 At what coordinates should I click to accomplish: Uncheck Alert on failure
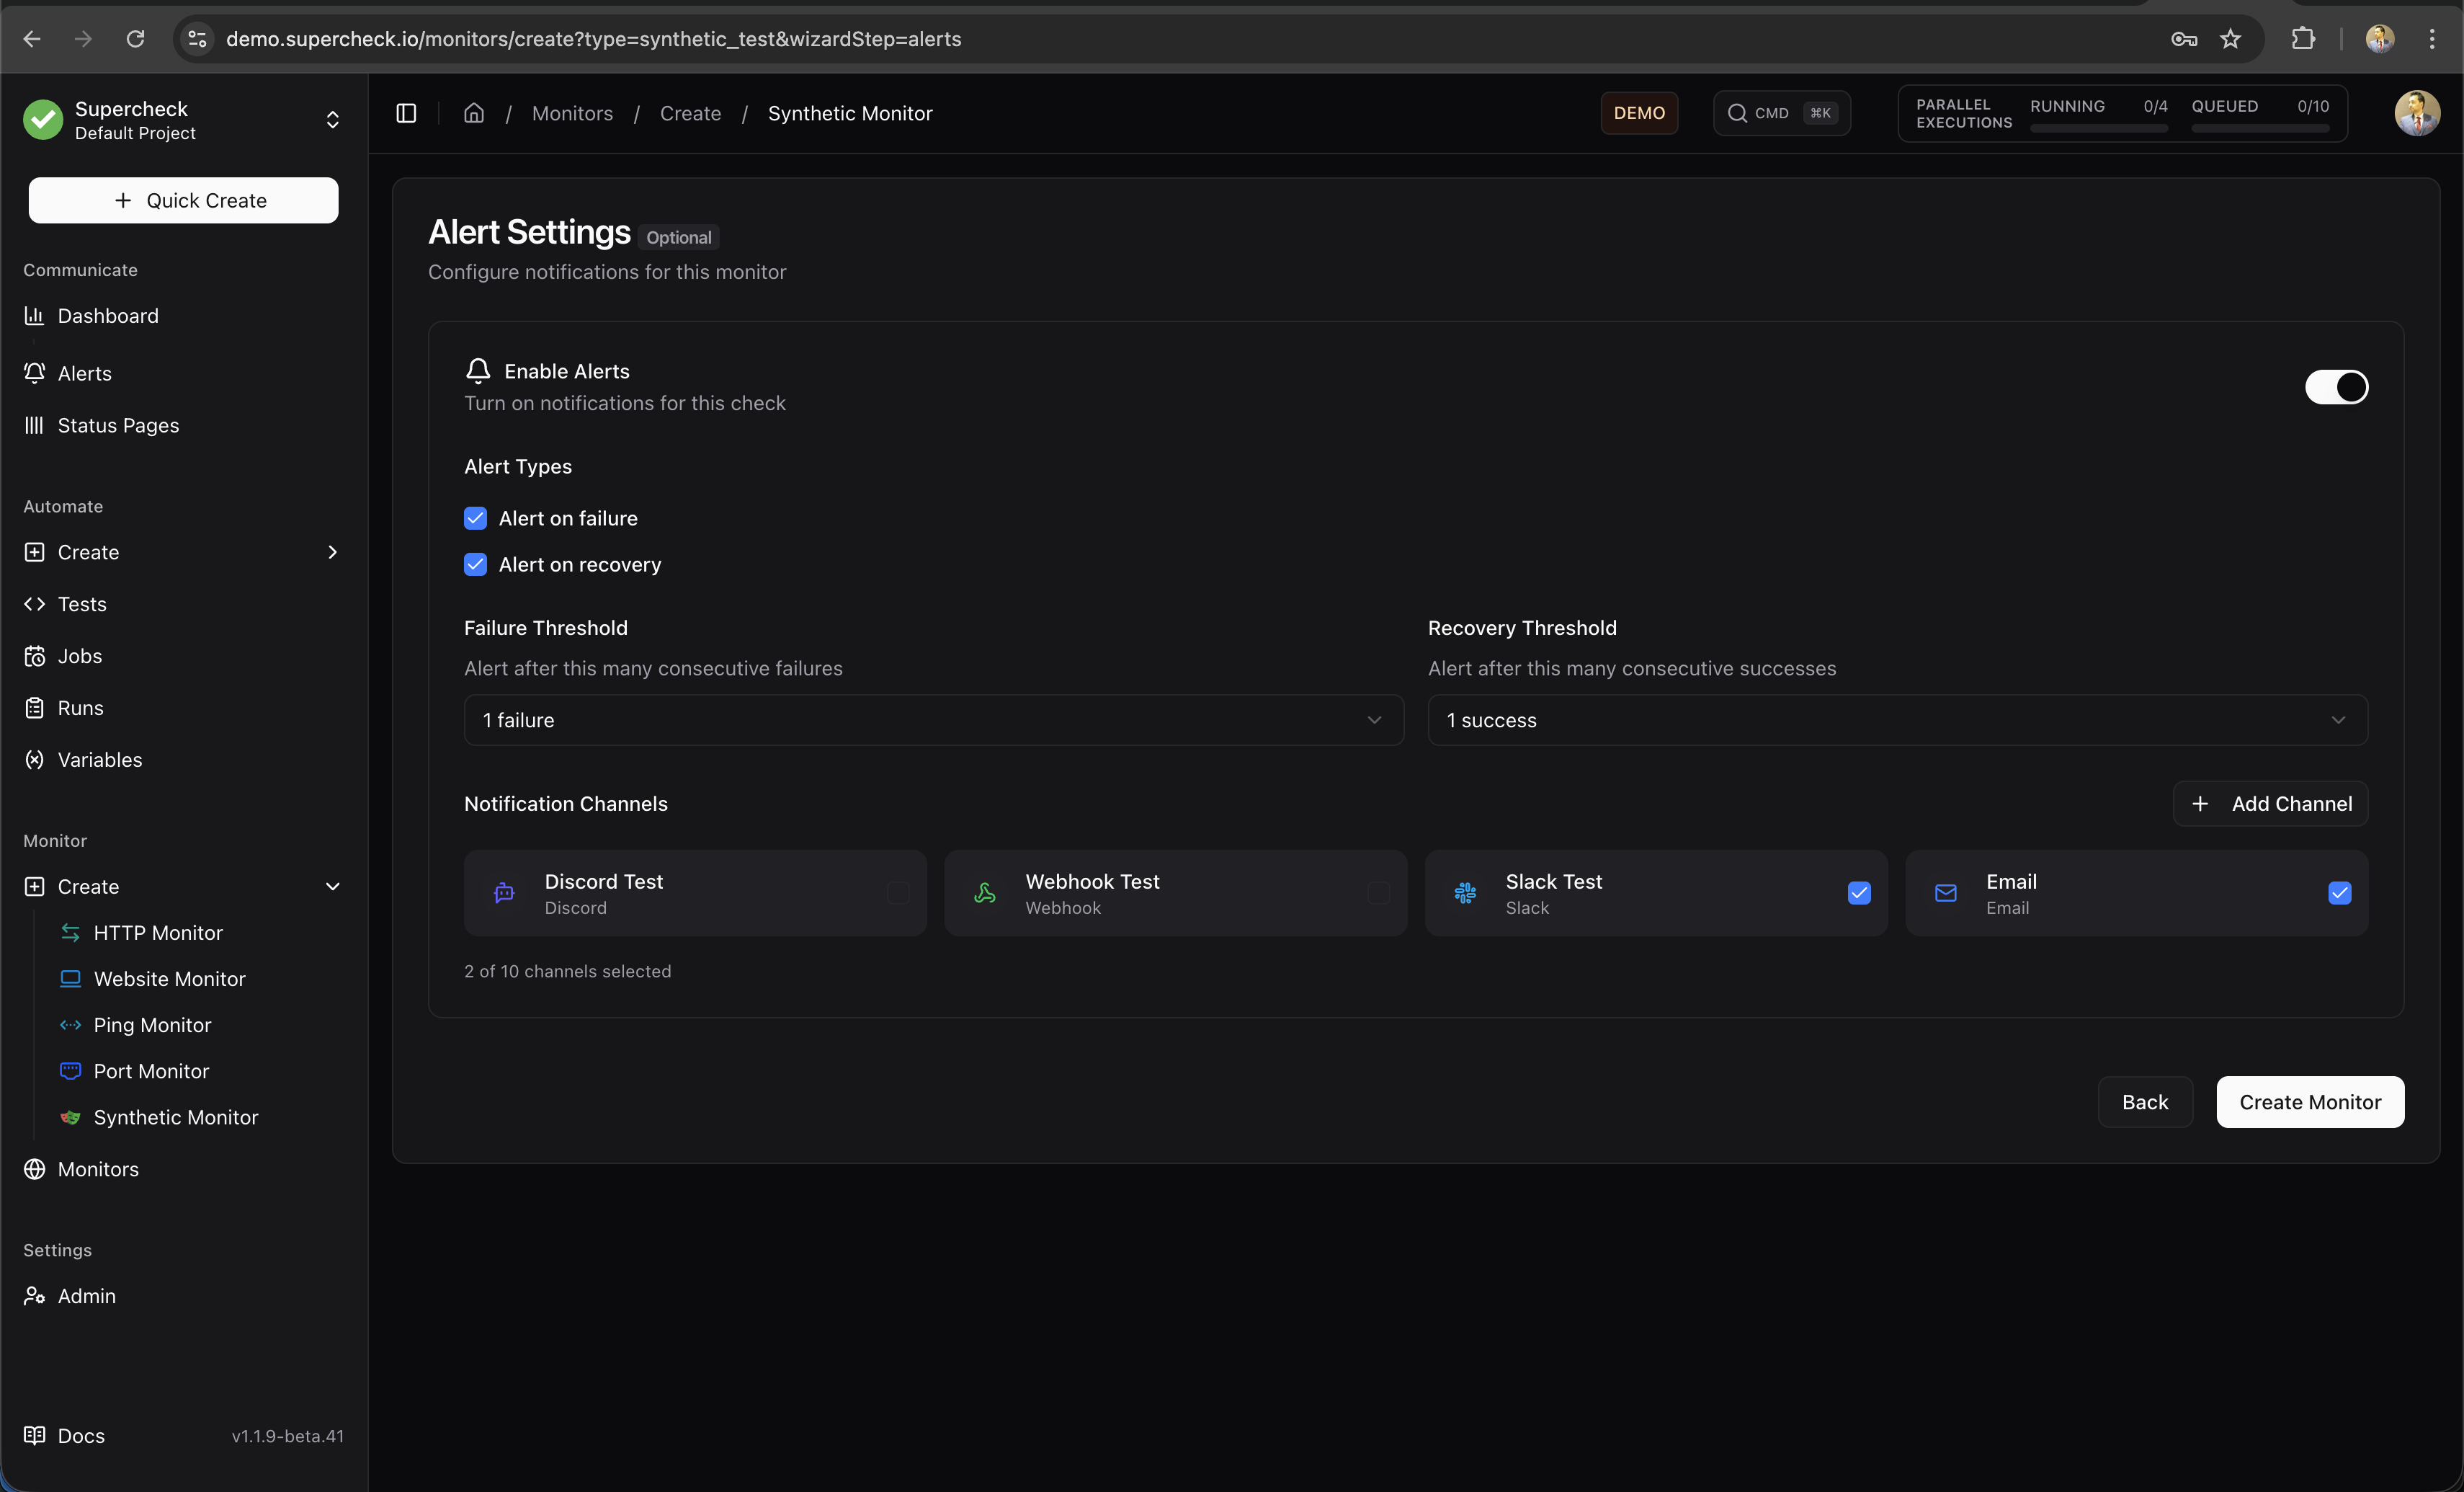[x=475, y=518]
